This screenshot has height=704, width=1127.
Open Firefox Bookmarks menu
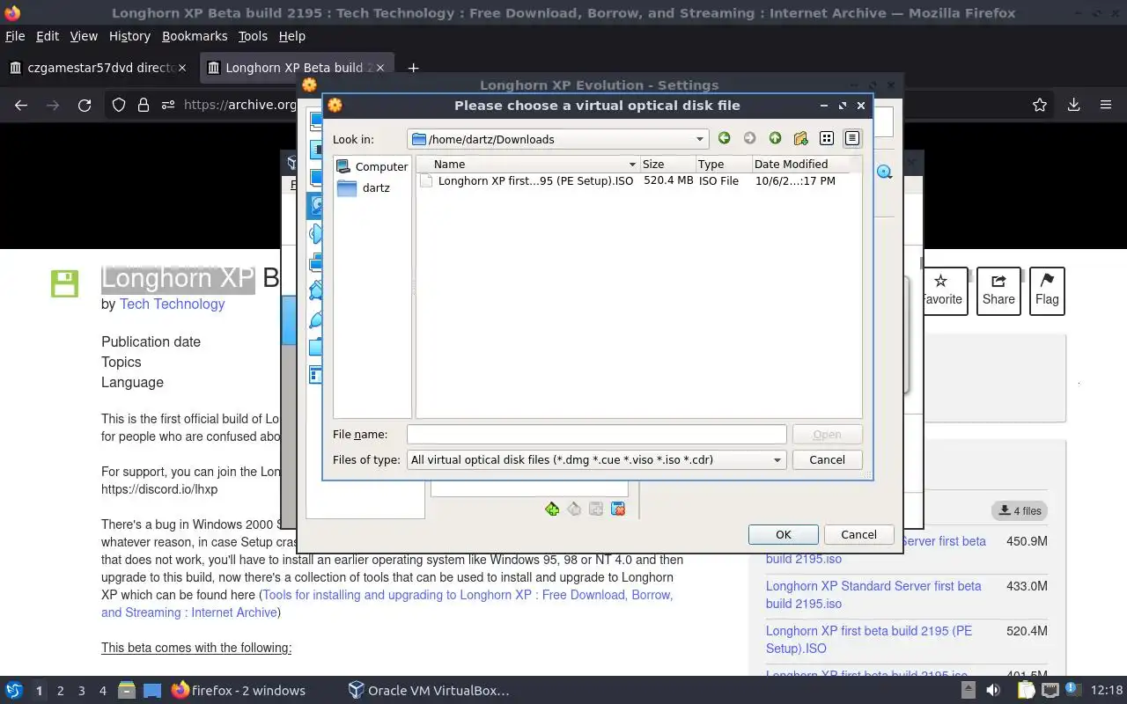195,36
